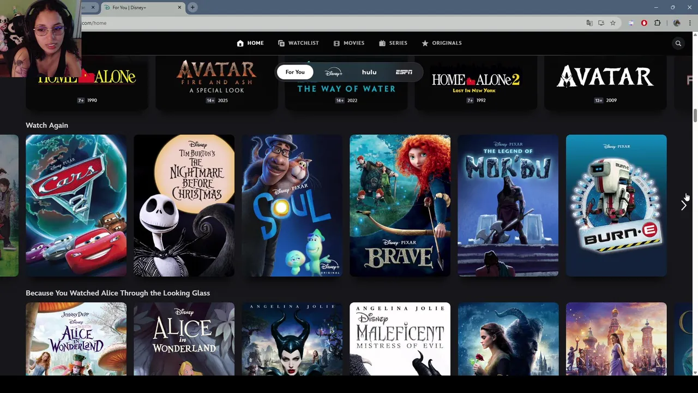Click the red ad blocker extension icon
The height and width of the screenshot is (393, 698).
[x=644, y=23]
